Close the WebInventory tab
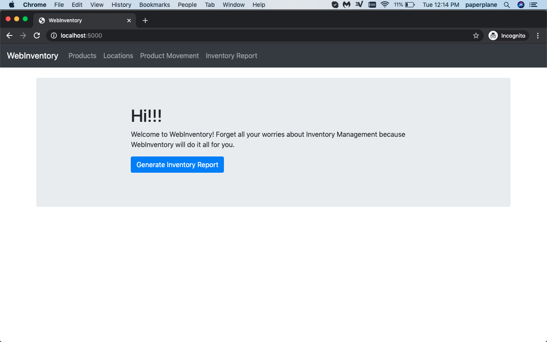Screen dimensions: 547x342 point(129,21)
